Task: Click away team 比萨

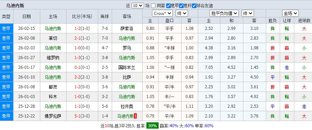Action: tap(127, 77)
